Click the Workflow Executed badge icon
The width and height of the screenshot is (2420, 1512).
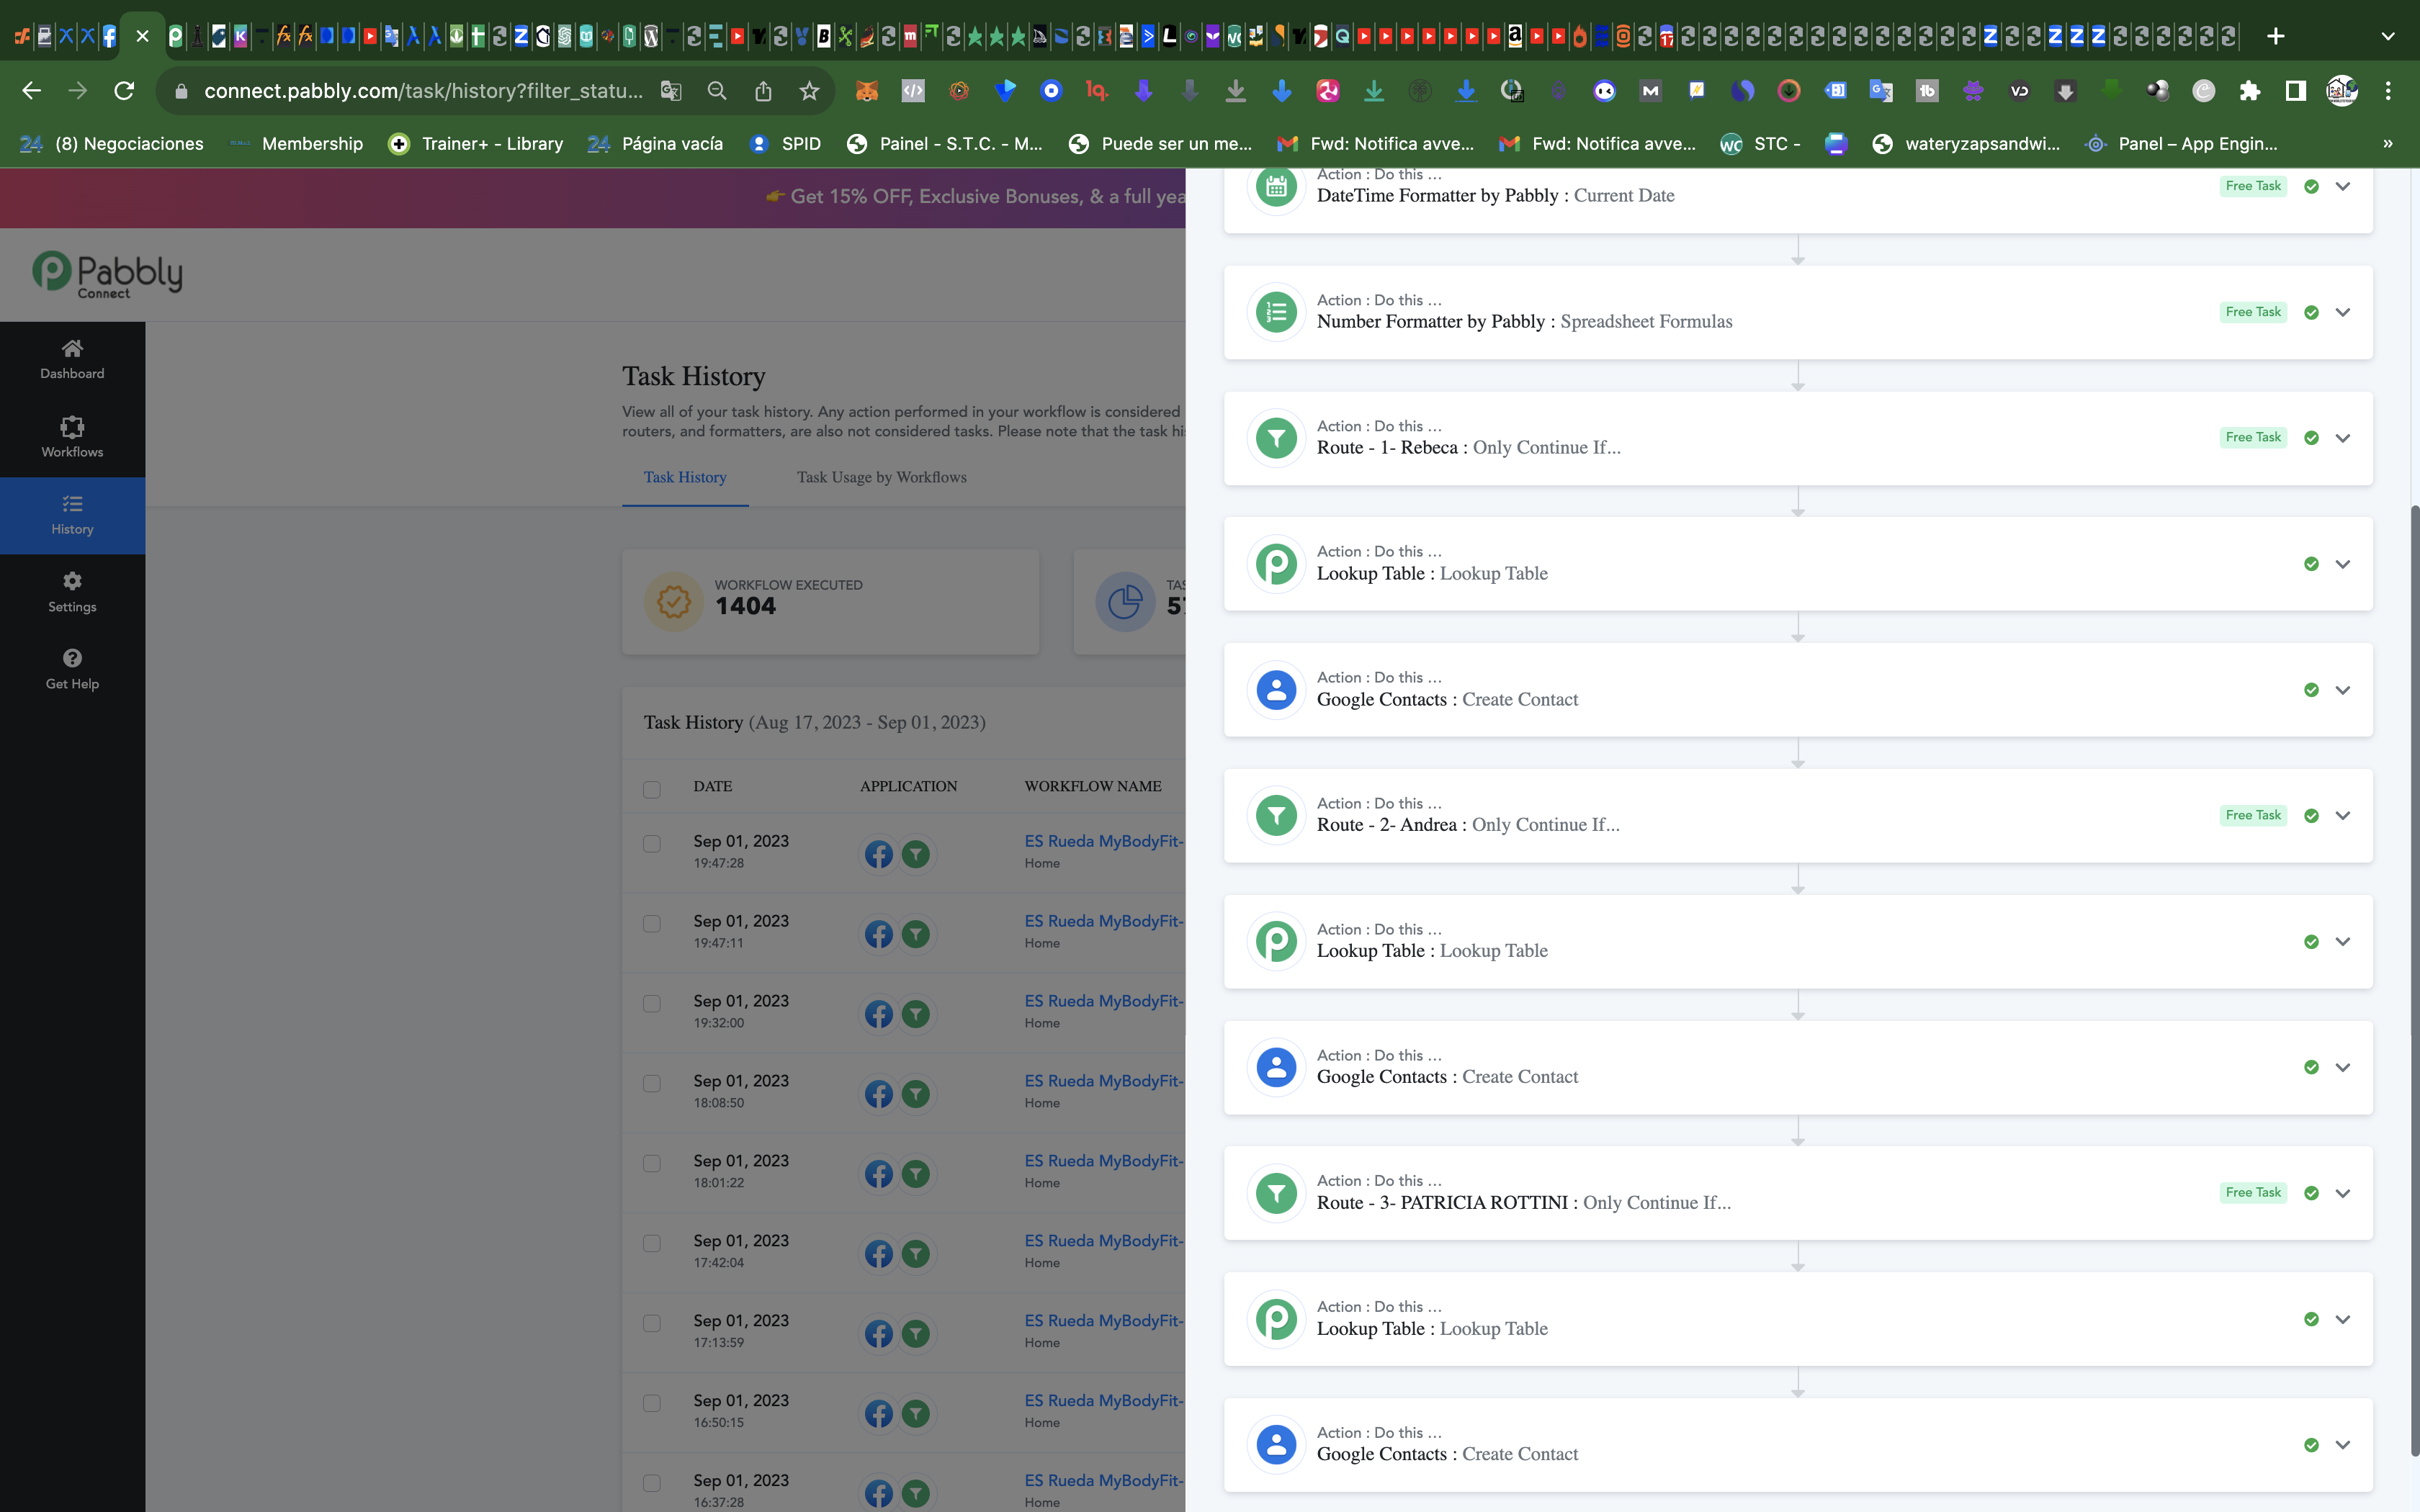coord(673,602)
